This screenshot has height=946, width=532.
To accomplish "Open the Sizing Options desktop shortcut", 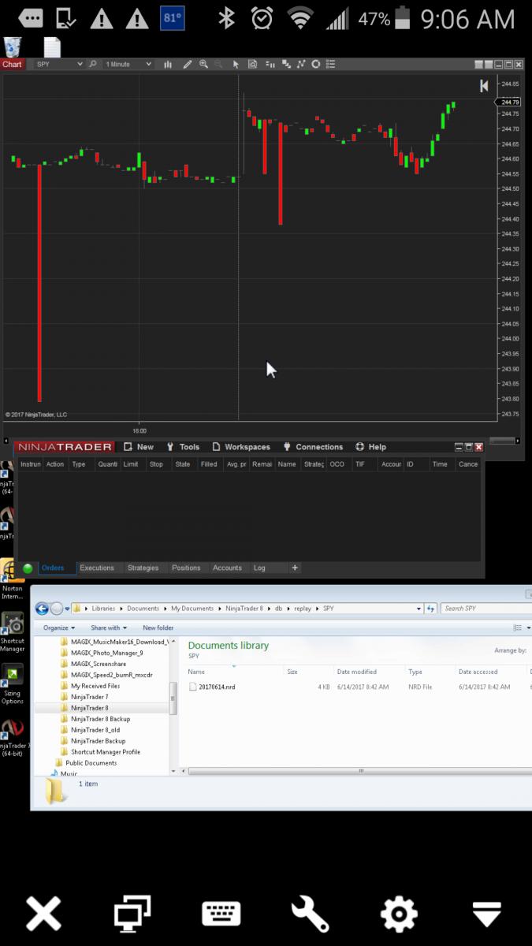I will click(12, 684).
